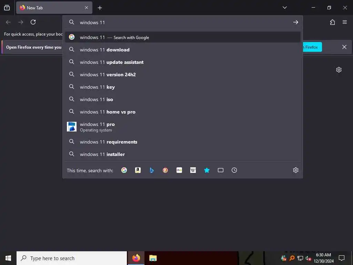Open File Explorer from the taskbar

click(153, 258)
